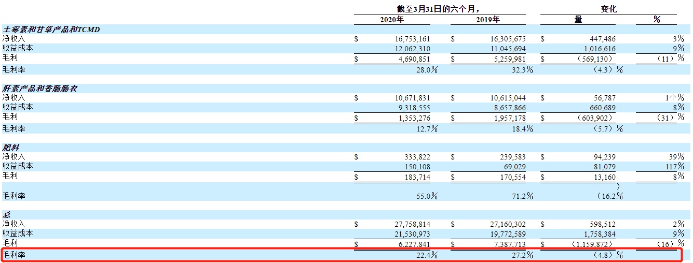Click the change amount 94,239
The height and width of the screenshot is (263, 693).
click(604, 156)
